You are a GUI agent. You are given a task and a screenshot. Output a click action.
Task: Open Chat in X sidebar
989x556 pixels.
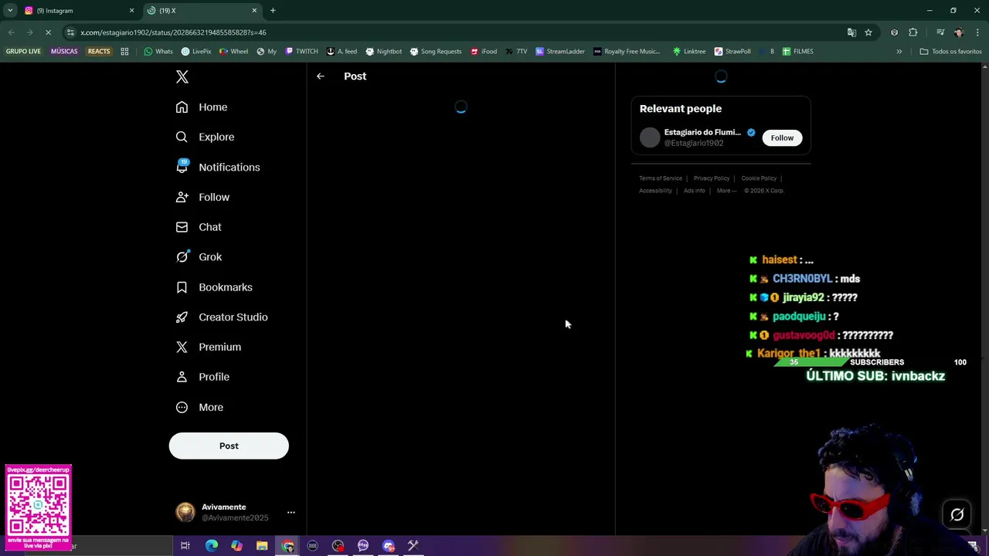coord(199,228)
